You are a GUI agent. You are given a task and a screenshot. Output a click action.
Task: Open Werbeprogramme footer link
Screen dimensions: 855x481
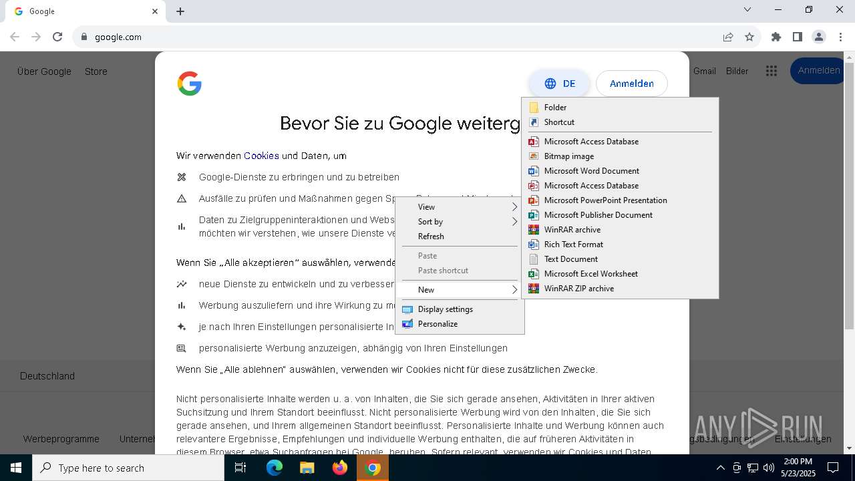(x=61, y=439)
